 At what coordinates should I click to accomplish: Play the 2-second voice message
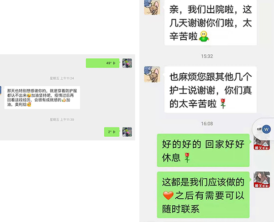(112, 132)
